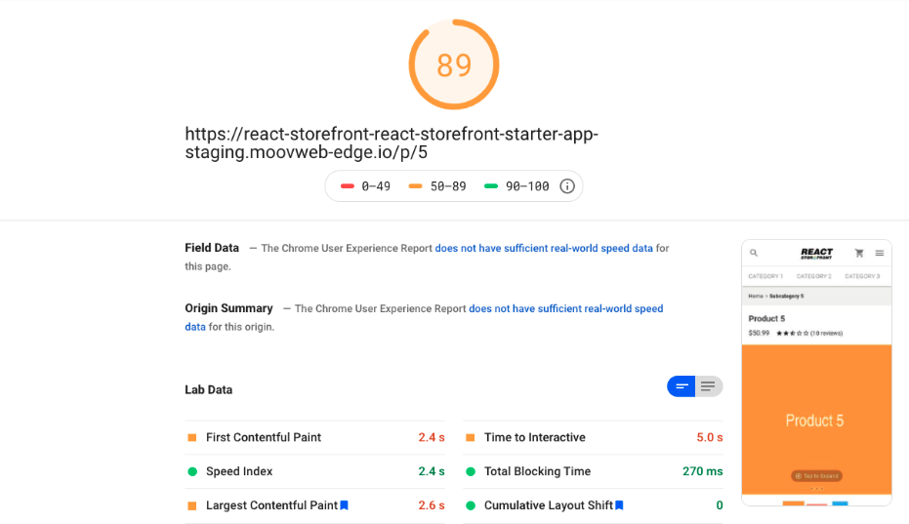This screenshot has height=524, width=909.
Task: Click the info icon in score legend
Action: 567,186
